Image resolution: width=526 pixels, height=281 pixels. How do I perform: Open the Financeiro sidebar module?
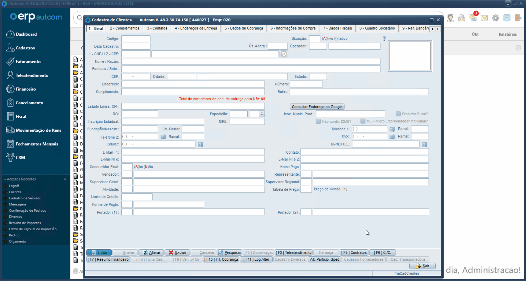click(x=26, y=89)
